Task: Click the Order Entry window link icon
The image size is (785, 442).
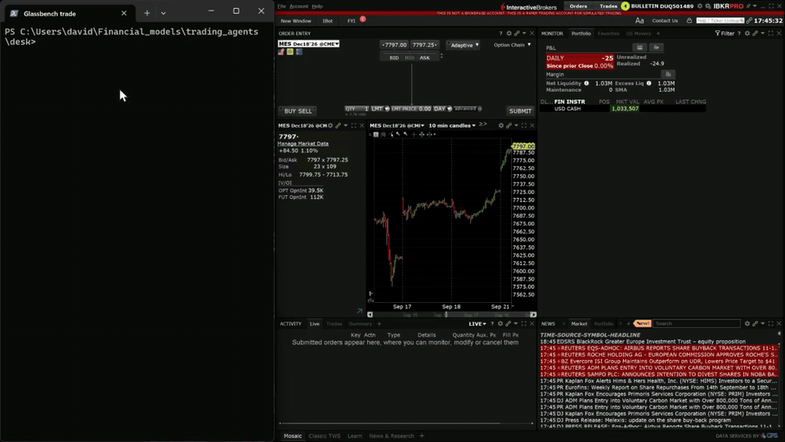Action: pos(517,34)
